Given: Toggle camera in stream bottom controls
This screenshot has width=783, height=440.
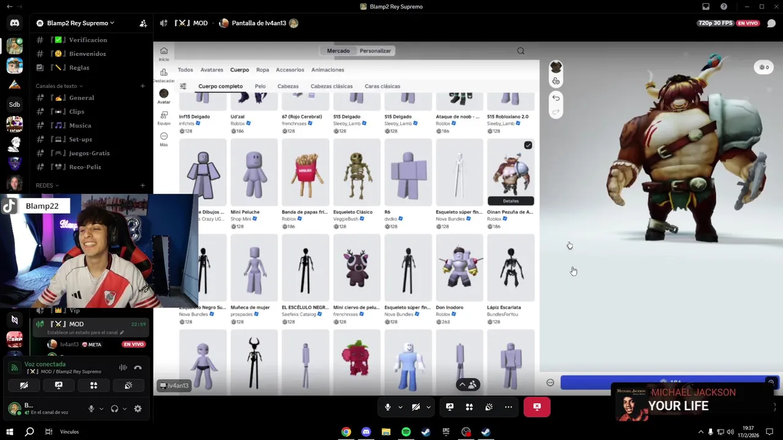Looking at the screenshot, I should [416, 407].
